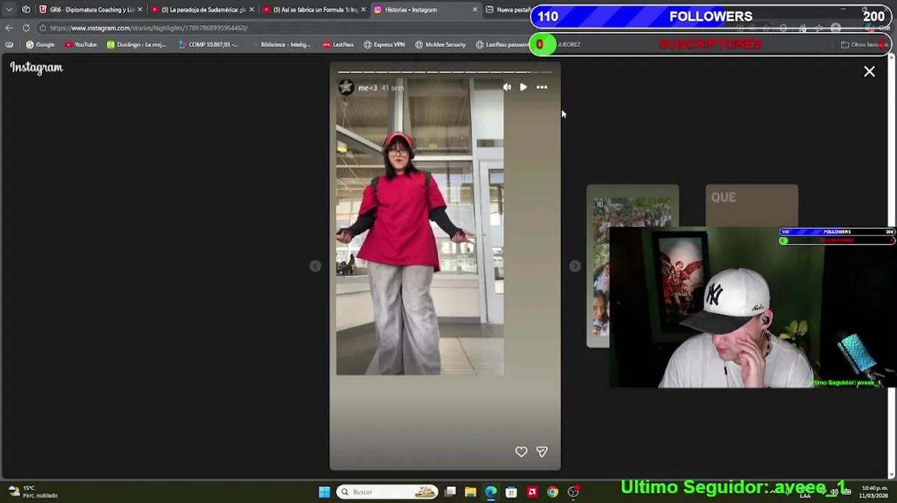Open Task View in taskbar
This screenshot has width=897, height=503.
(451, 492)
